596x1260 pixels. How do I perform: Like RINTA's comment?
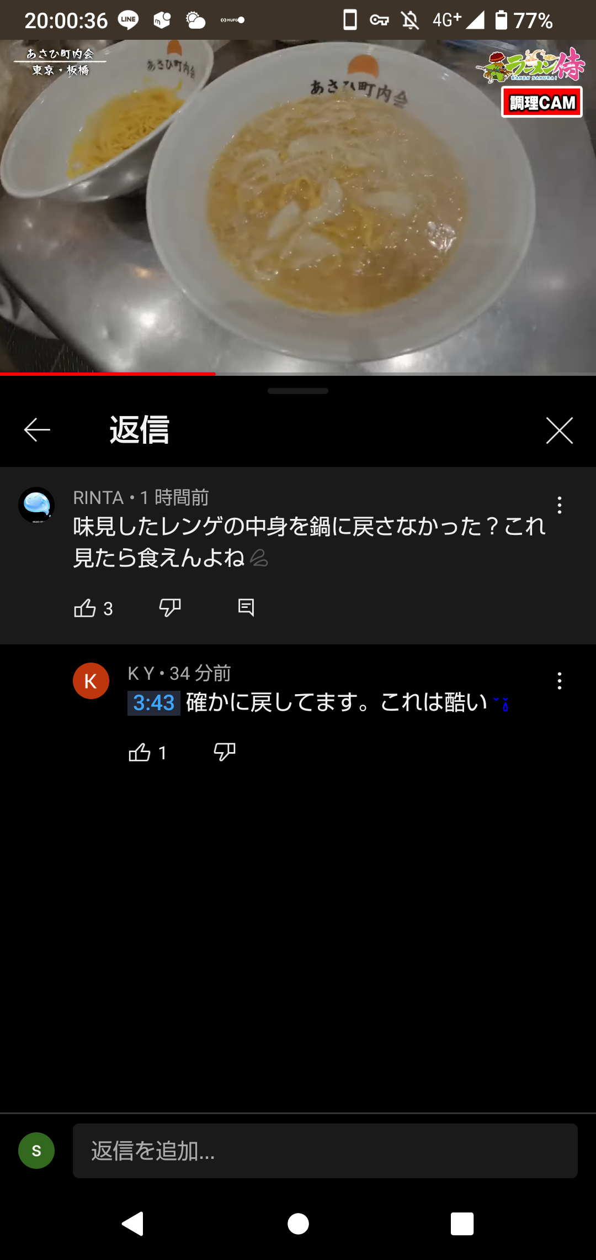(85, 608)
